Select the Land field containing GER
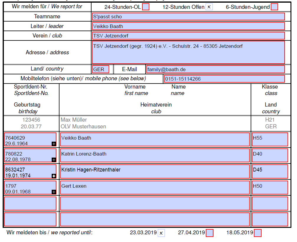 click(x=100, y=69)
